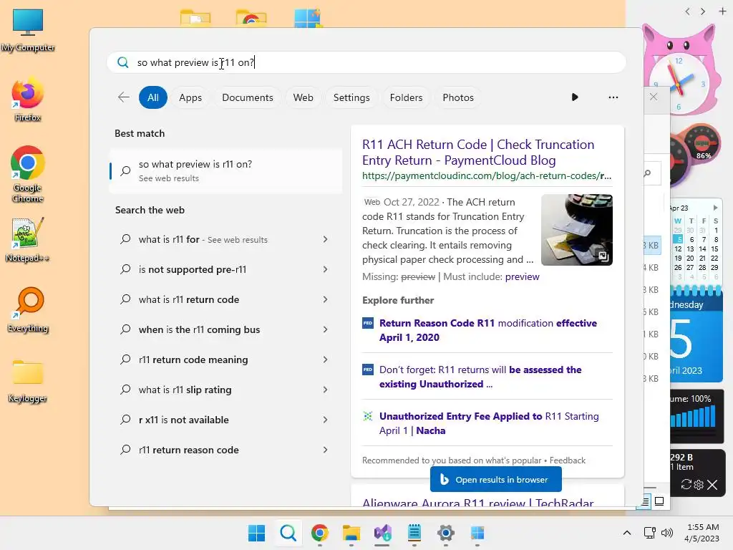
Task: Click the X close button behind search panel
Action: [654, 97]
